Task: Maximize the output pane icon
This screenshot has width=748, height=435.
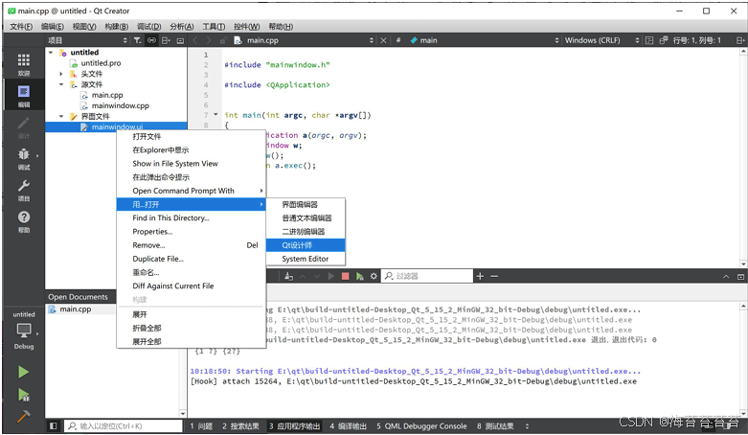Action: pyautogui.click(x=740, y=277)
